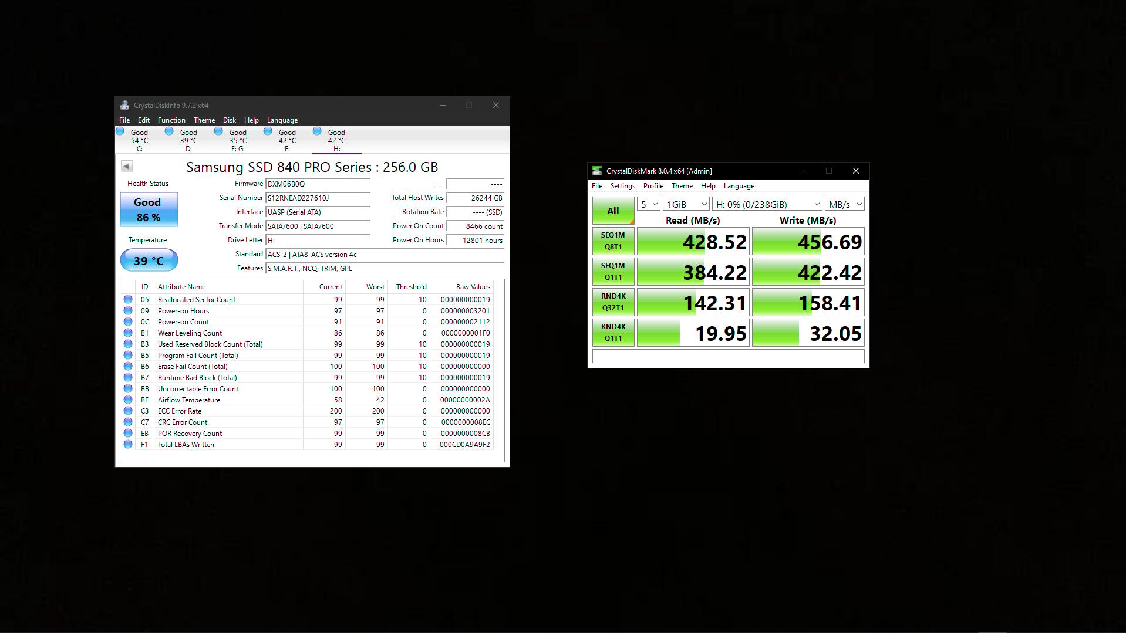Screen dimensions: 1126x633
Task: Open CrystalDiskInfo Theme menu
Action: click(x=204, y=120)
